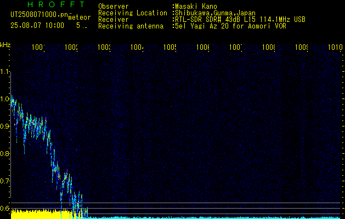Select the filename UT2508071000.pn text
Viewport: 345px width, 219px height.
pos(39,14)
